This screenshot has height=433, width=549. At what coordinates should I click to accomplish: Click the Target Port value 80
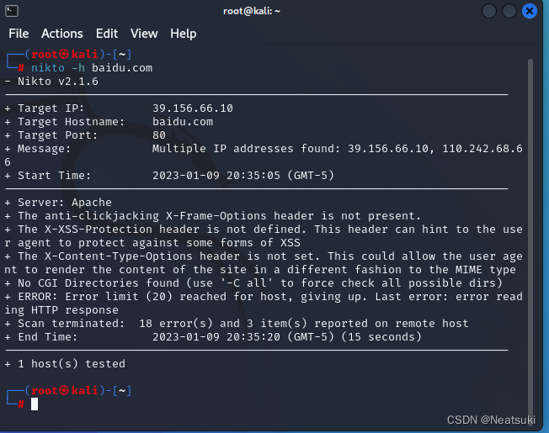(159, 135)
